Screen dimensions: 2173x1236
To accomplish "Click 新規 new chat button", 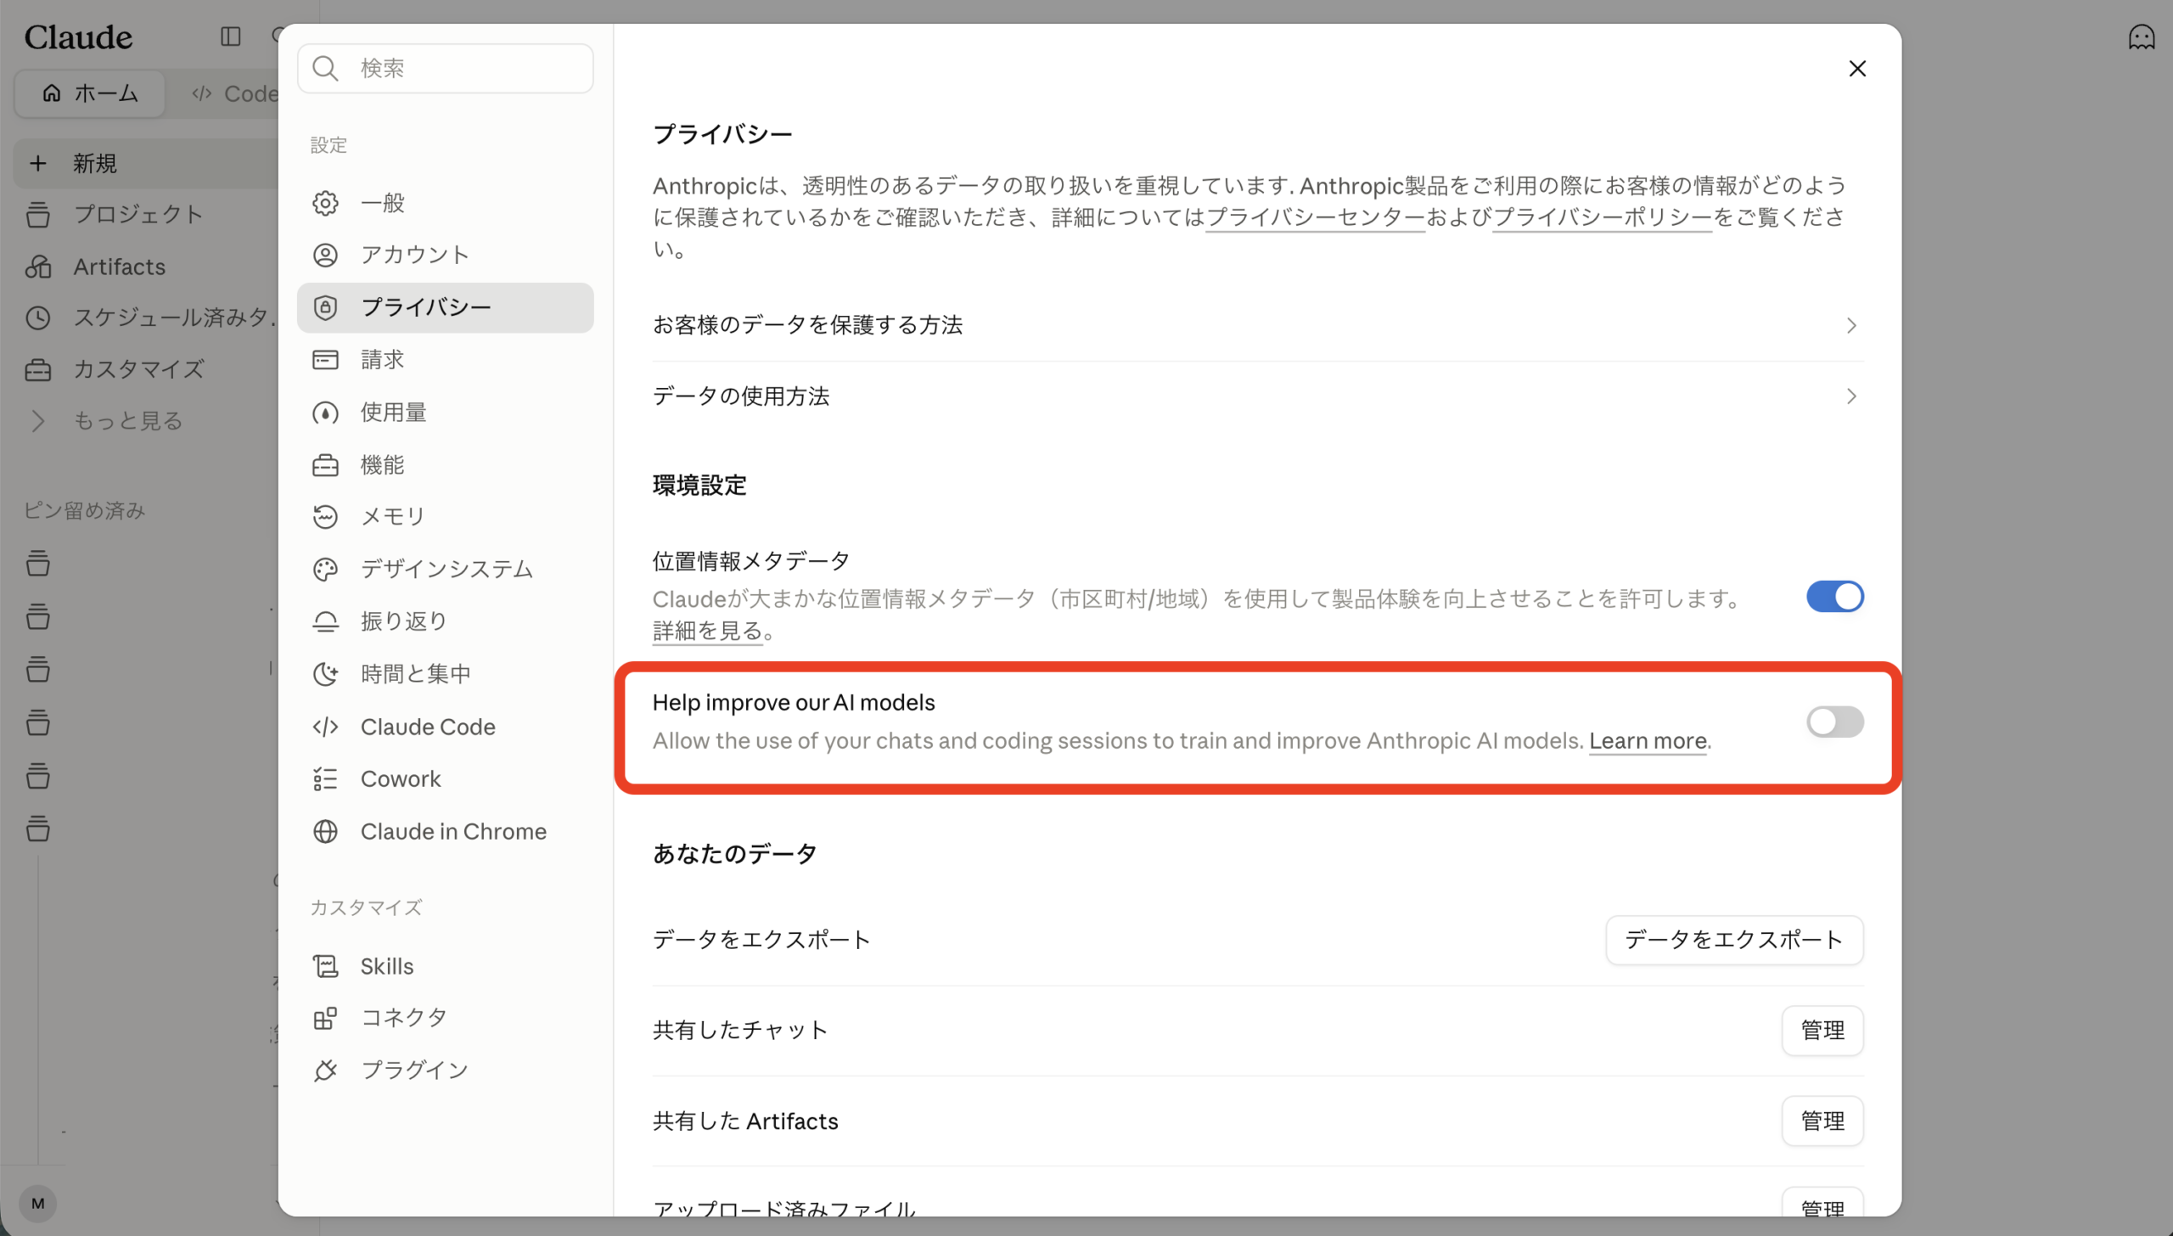I will pyautogui.click(x=146, y=163).
